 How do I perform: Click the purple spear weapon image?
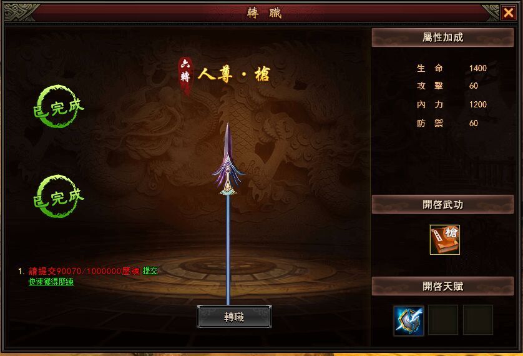228,214
